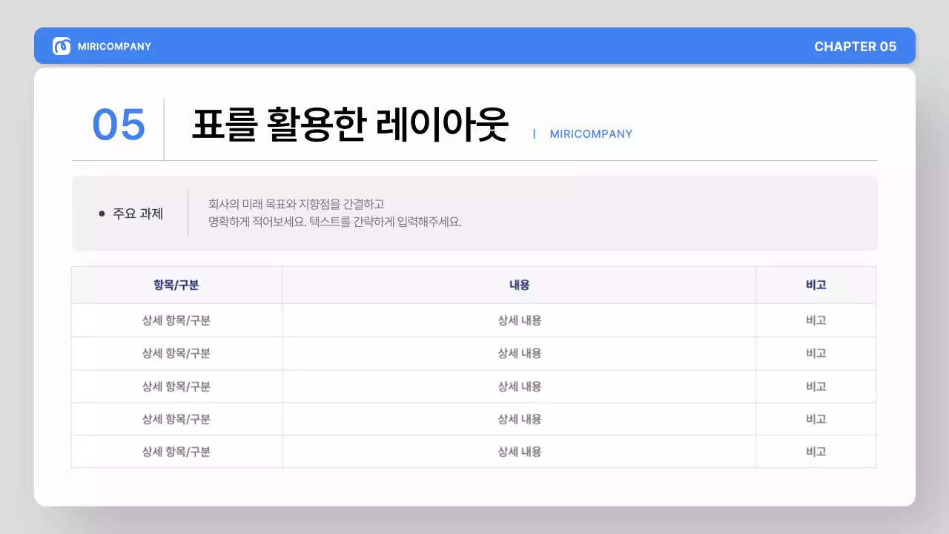Click 상세 항목/구분 in the last table row
The image size is (949, 534).
176,451
